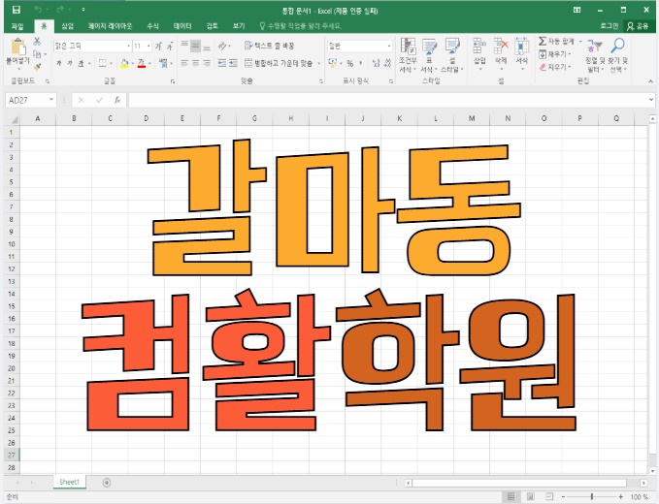Expand the formula bar

coord(650,100)
